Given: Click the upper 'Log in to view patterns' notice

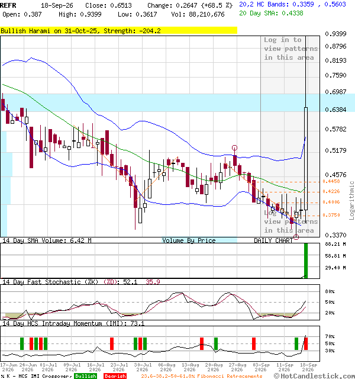Looking at the screenshot, I should pyautogui.click(x=291, y=49).
